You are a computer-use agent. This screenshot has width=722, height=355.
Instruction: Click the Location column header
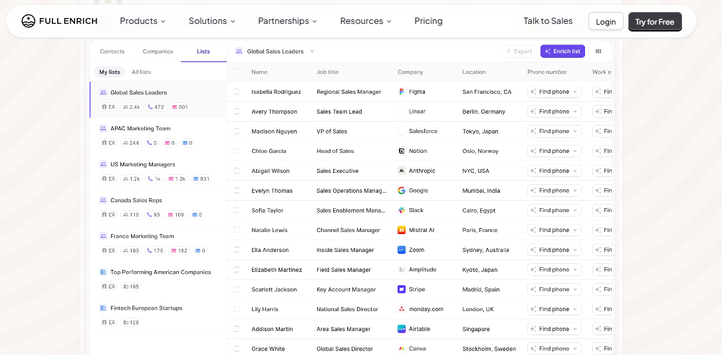[x=474, y=72]
